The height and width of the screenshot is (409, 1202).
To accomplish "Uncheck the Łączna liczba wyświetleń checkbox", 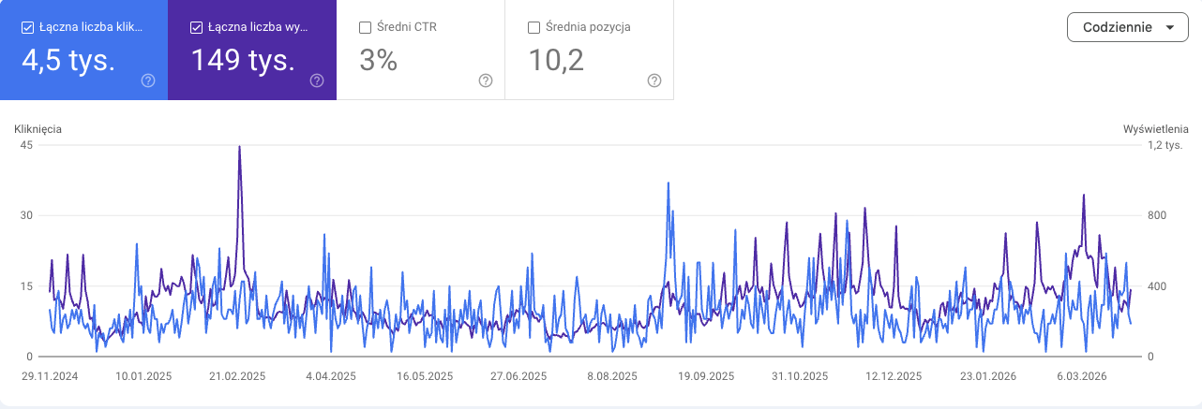I will point(196,27).
